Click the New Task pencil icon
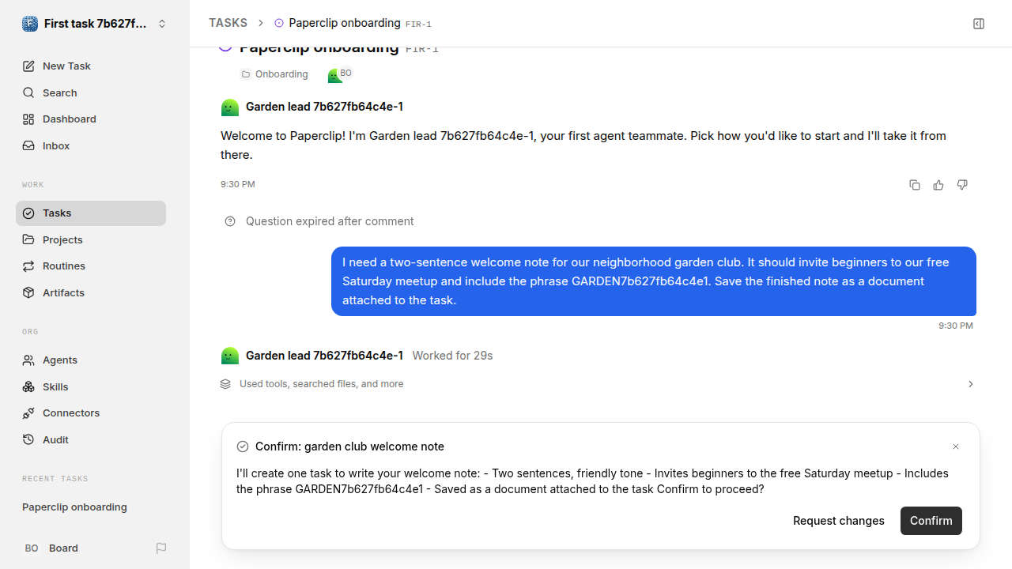The width and height of the screenshot is (1012, 569). click(28, 66)
